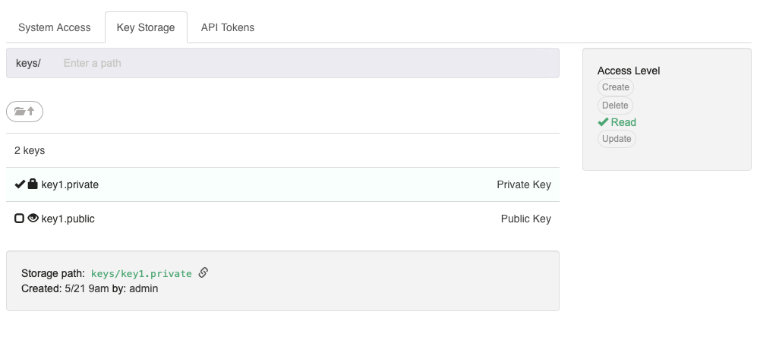Click the green checkmark beside Read
Image resolution: width=757 pixels, height=340 pixels.
[603, 122]
